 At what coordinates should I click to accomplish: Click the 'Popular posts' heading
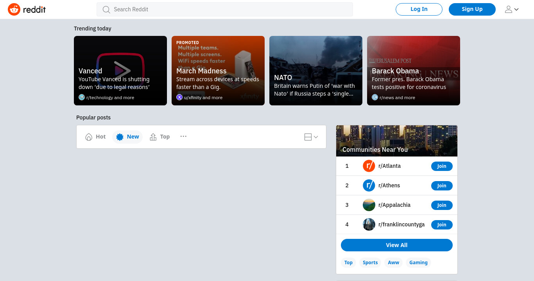93,117
